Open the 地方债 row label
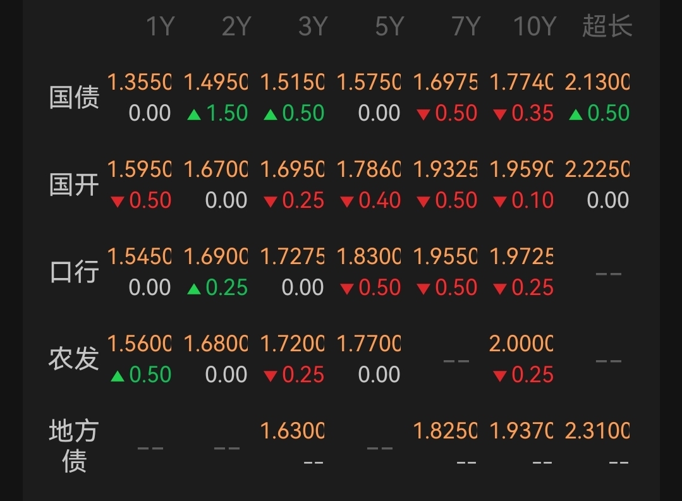The height and width of the screenshot is (501, 682). coord(74,446)
